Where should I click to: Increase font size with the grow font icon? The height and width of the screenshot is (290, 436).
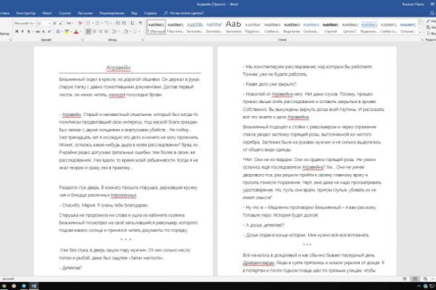tap(54, 23)
